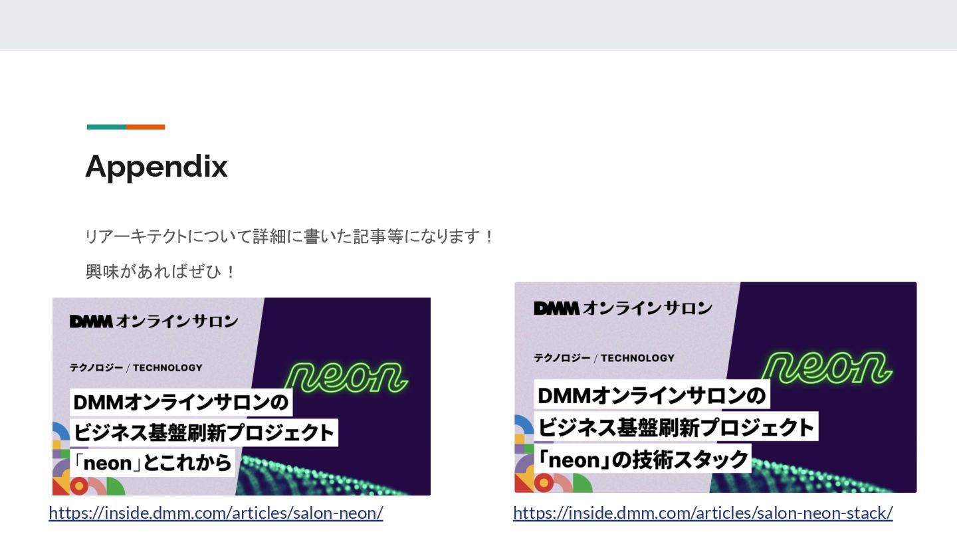Click the DMM オンラインサロン logo in right banner
Viewport: 957px width, 538px height.
coord(623,308)
